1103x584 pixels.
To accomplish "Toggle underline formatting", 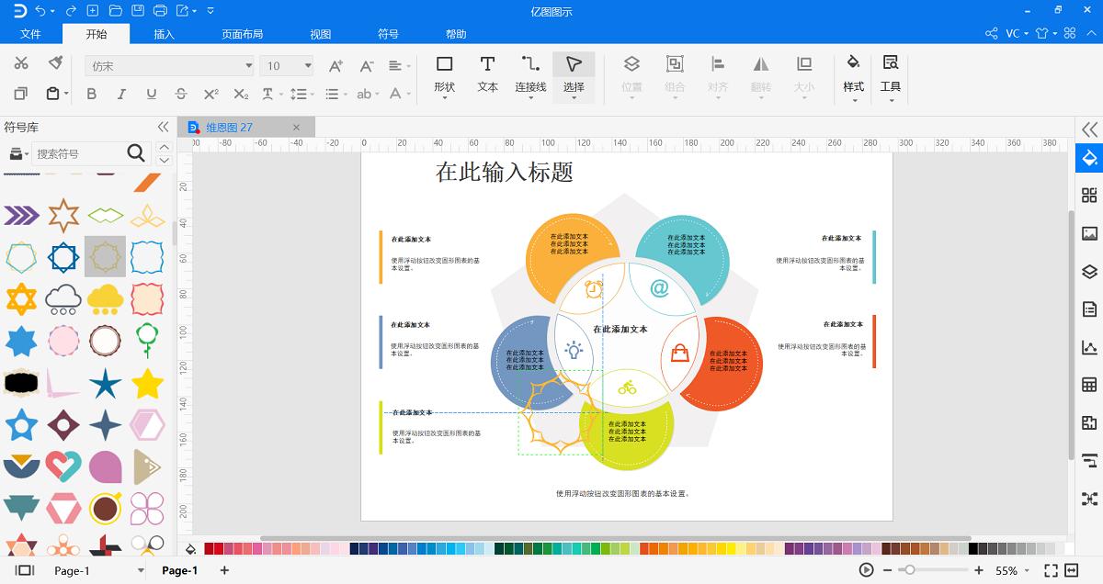I will click(x=151, y=95).
